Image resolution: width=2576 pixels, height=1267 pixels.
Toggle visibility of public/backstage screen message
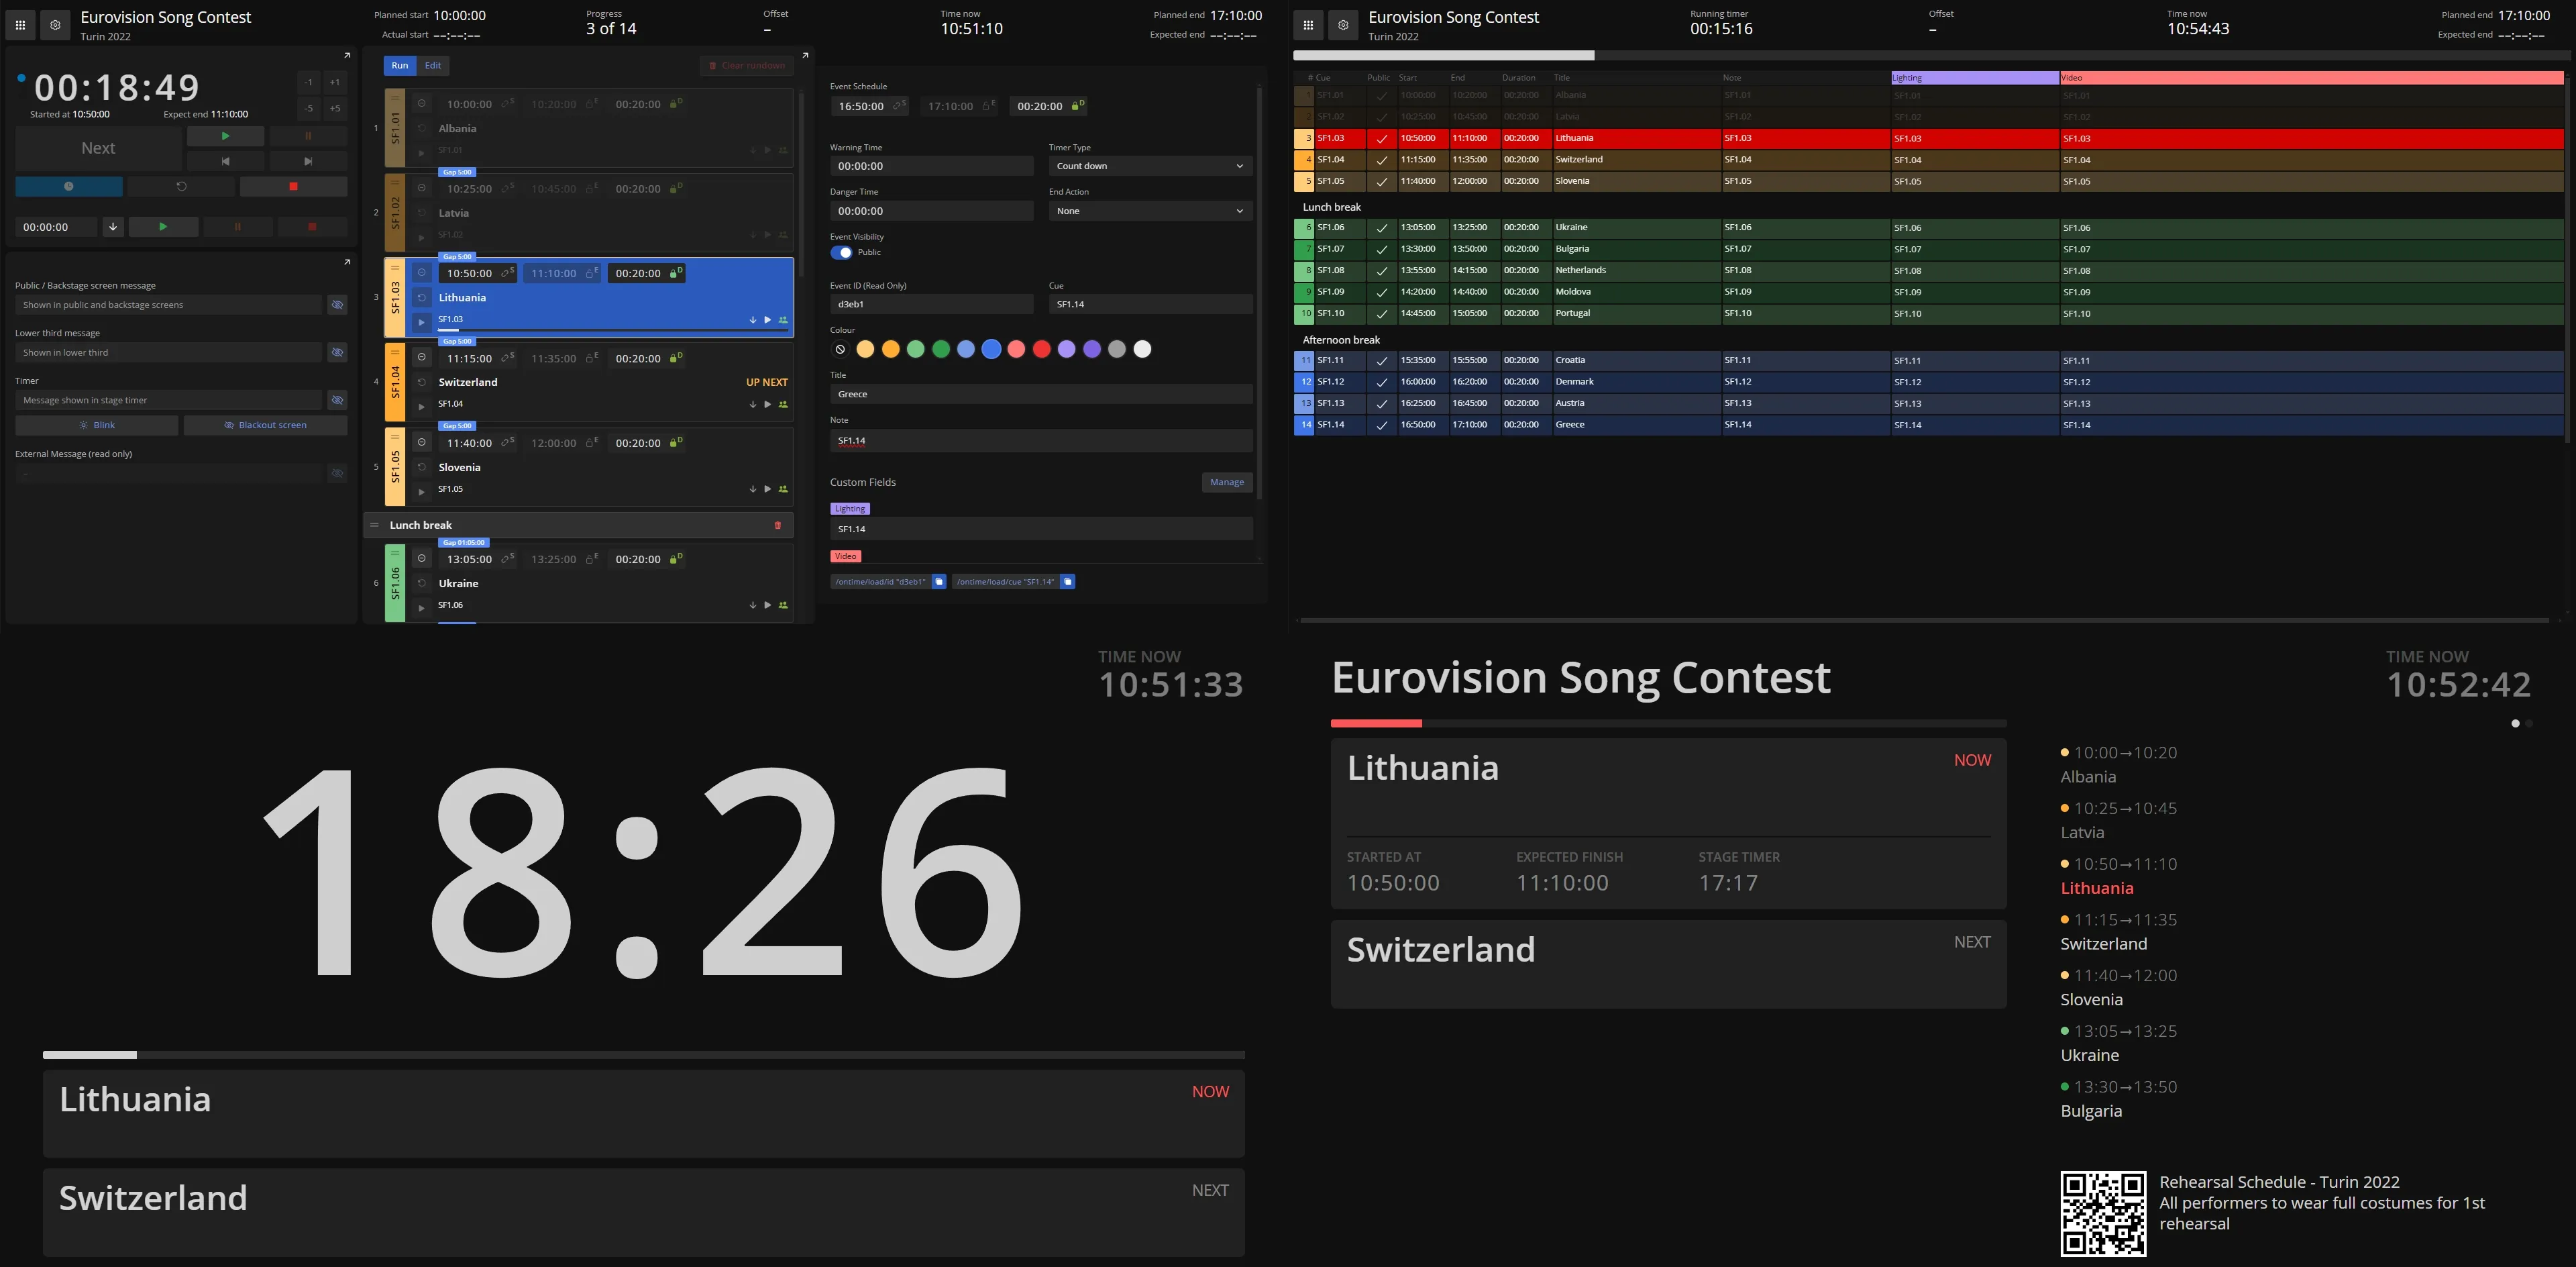[337, 305]
